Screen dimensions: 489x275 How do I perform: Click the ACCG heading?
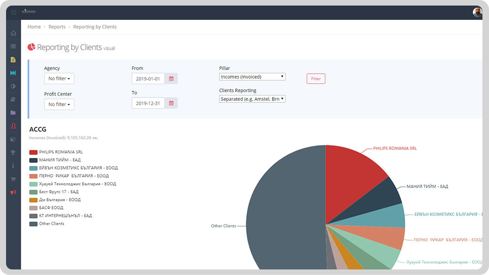click(x=38, y=129)
